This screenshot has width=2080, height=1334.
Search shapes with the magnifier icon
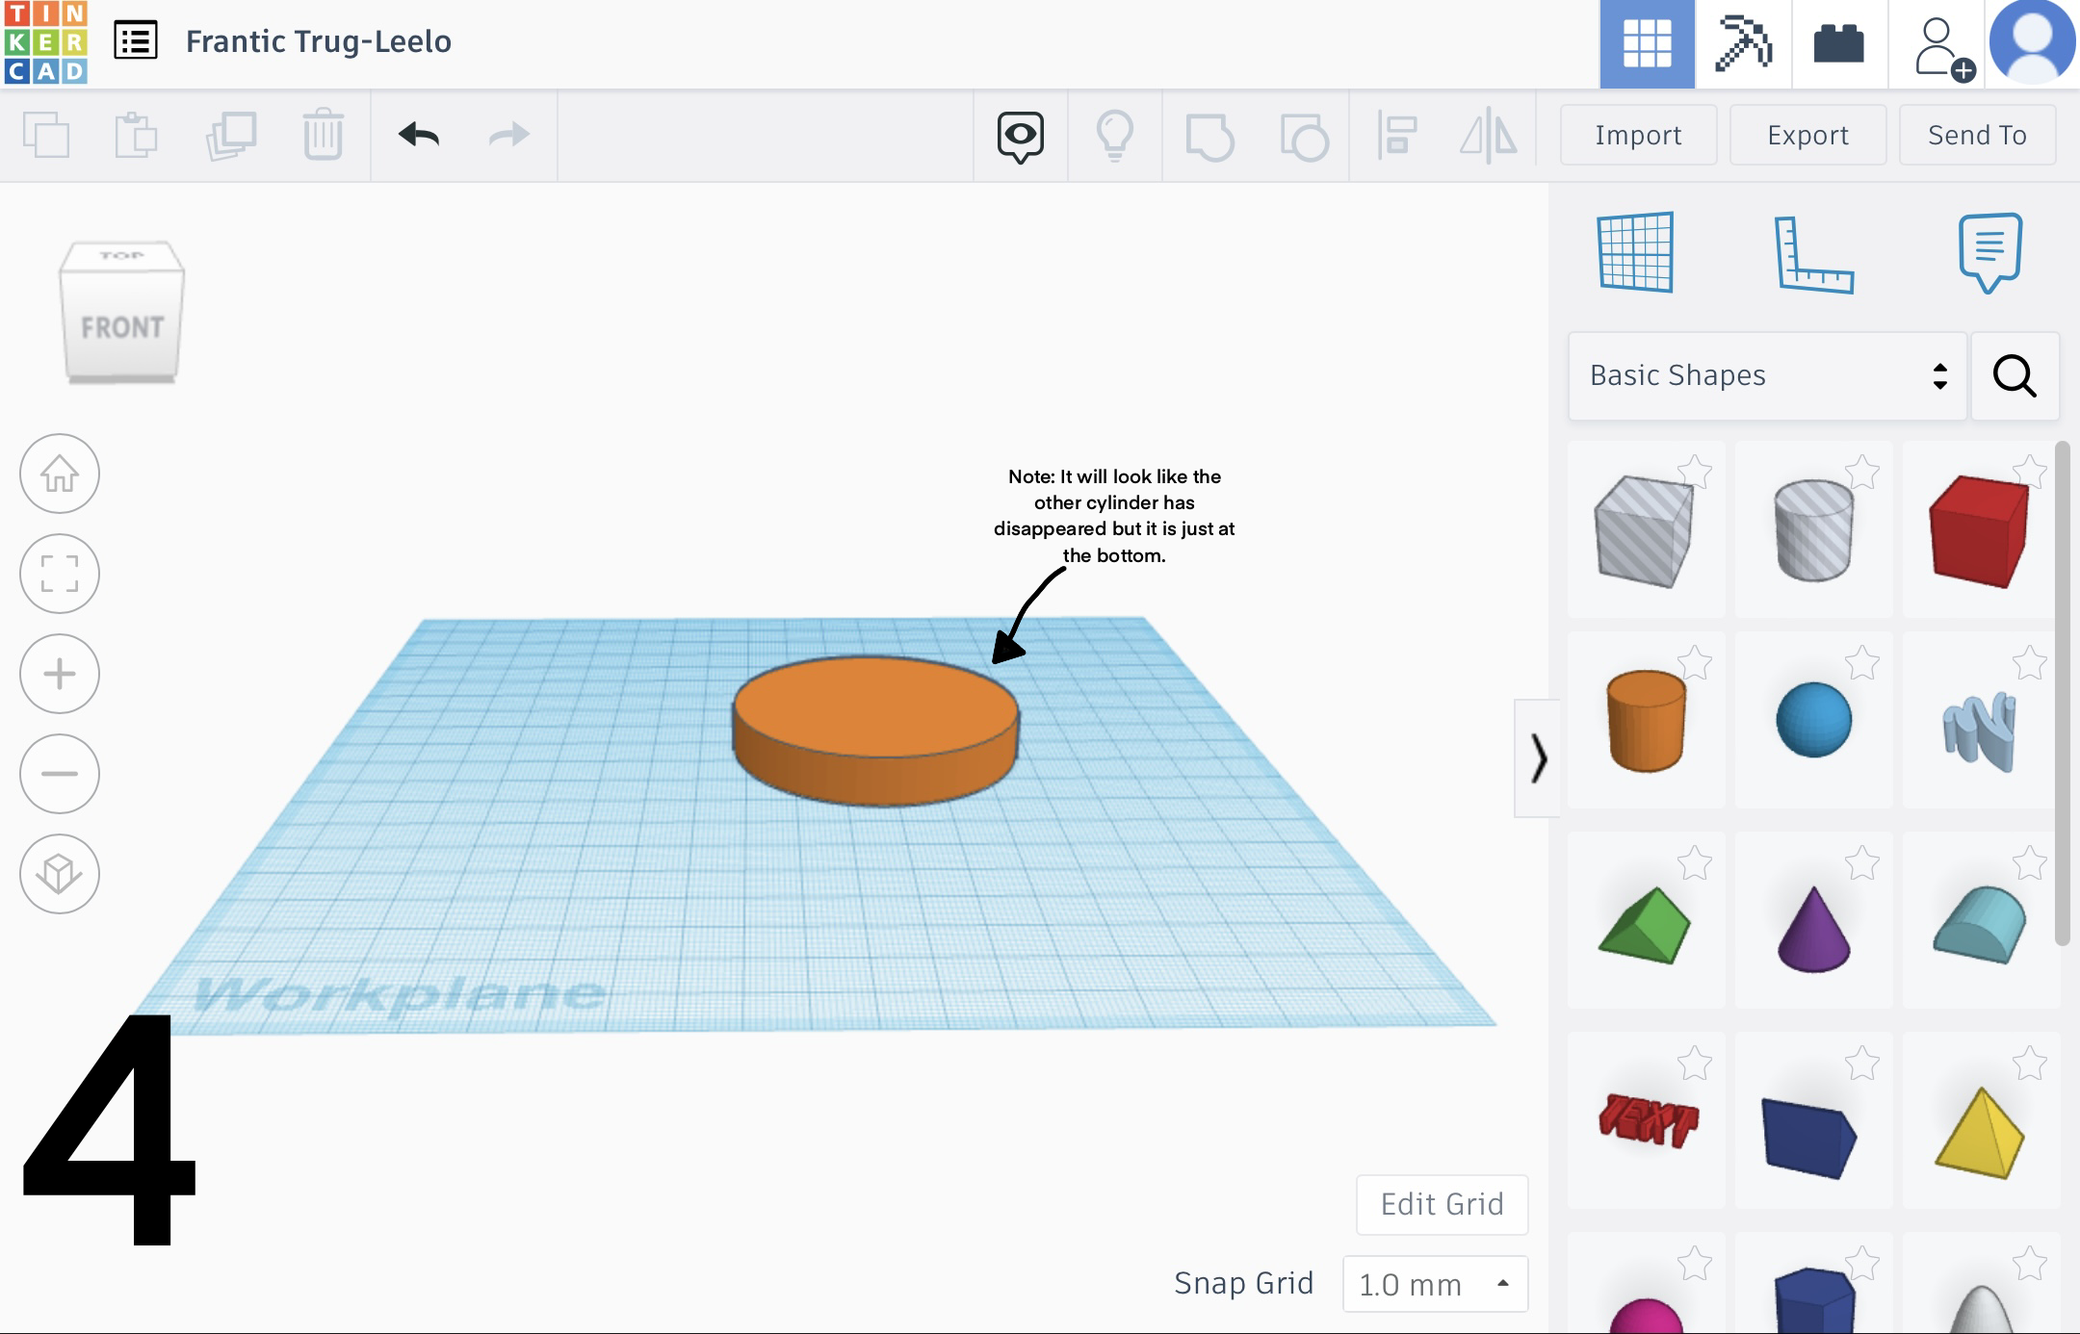tap(2015, 375)
